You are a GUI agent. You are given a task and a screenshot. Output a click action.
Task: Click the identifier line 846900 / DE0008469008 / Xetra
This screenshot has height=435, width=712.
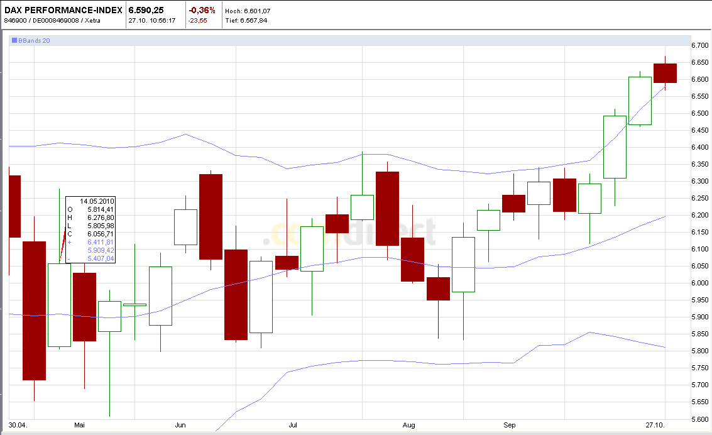[52, 21]
